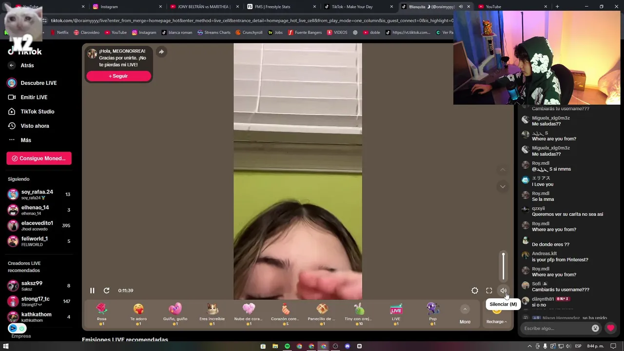This screenshot has height=351, width=624.
Task: Show hidden system tray icons
Action: 530,347
